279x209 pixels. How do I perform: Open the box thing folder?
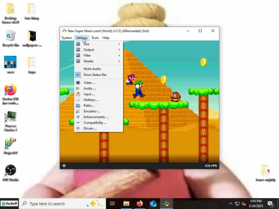[32, 11]
